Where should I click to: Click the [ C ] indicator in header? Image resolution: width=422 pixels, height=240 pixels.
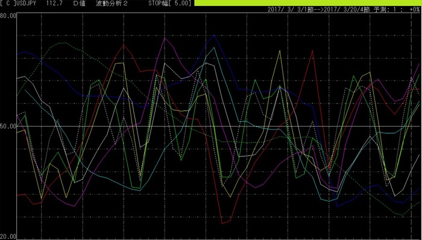[x=8, y=3]
